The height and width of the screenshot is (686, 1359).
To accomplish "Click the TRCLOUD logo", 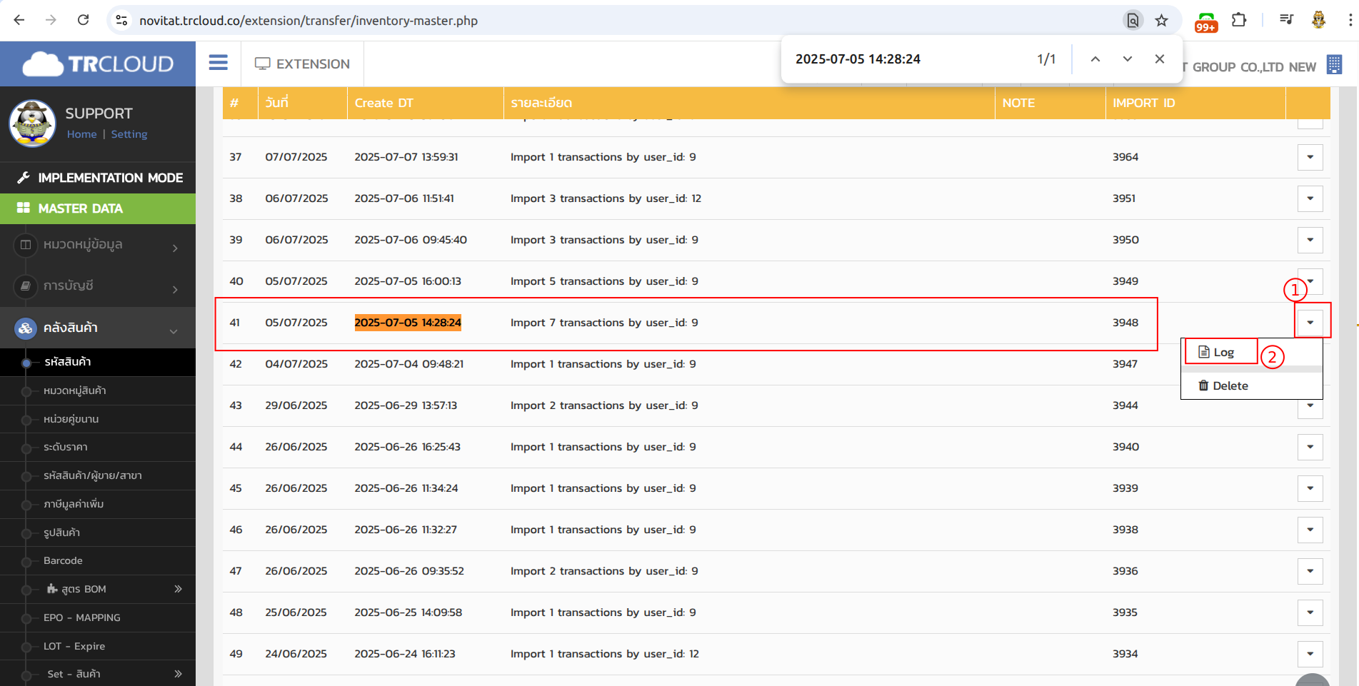I will coord(98,64).
